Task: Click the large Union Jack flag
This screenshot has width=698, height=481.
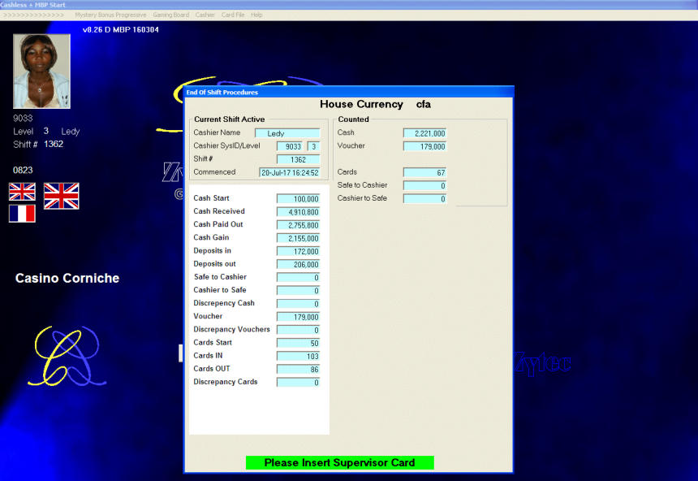Action: (61, 196)
